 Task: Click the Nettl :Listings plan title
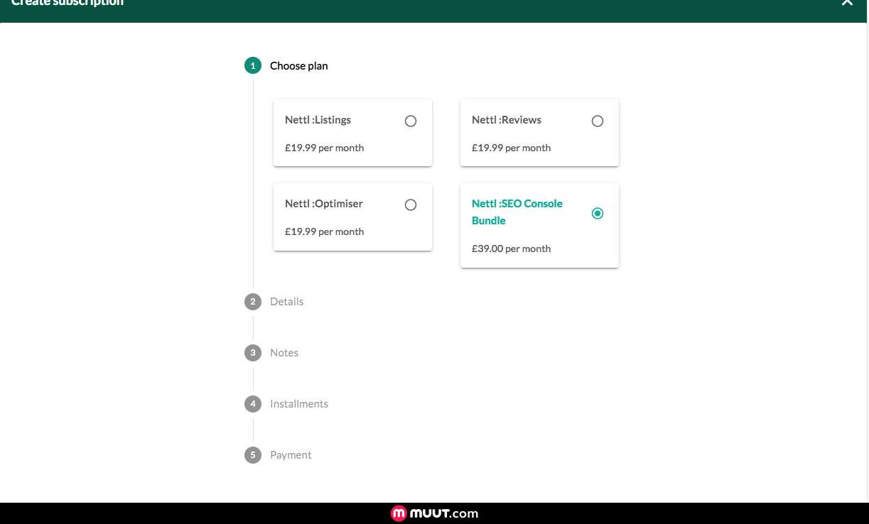[x=318, y=120]
